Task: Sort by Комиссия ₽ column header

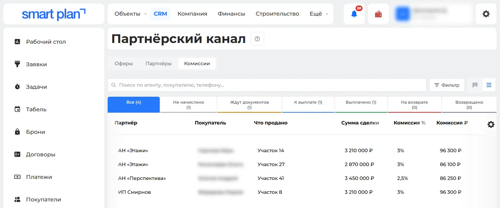Action: 452,123
